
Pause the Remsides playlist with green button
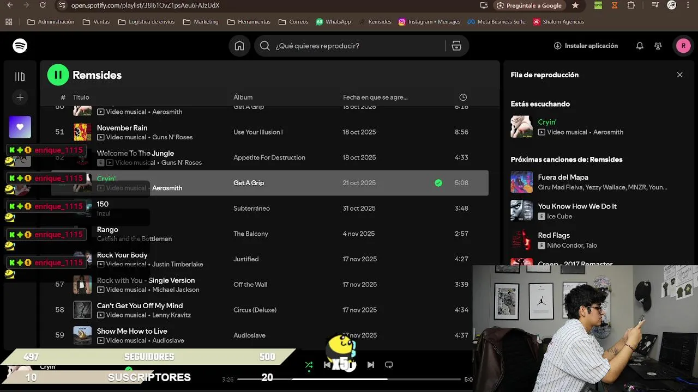58,75
